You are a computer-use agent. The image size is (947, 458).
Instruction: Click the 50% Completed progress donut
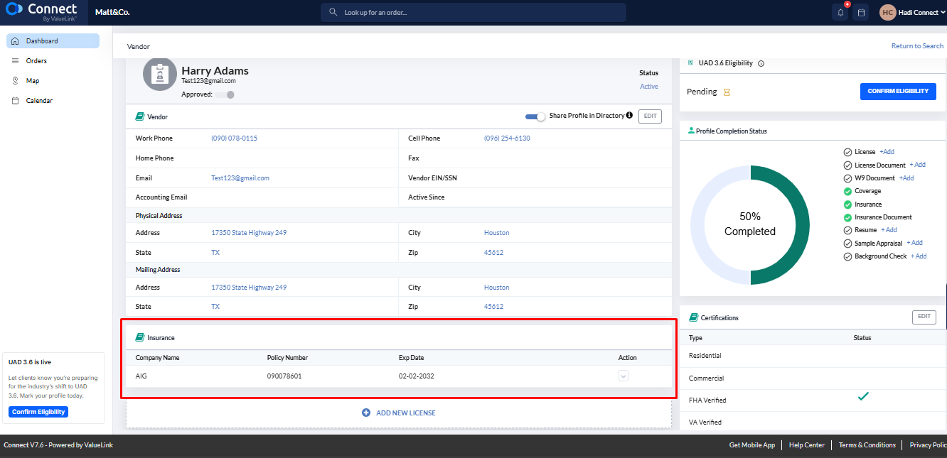click(x=750, y=225)
